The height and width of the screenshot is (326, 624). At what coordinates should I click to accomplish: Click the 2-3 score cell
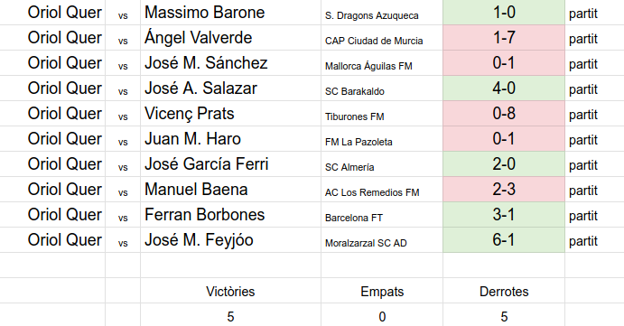point(504,189)
